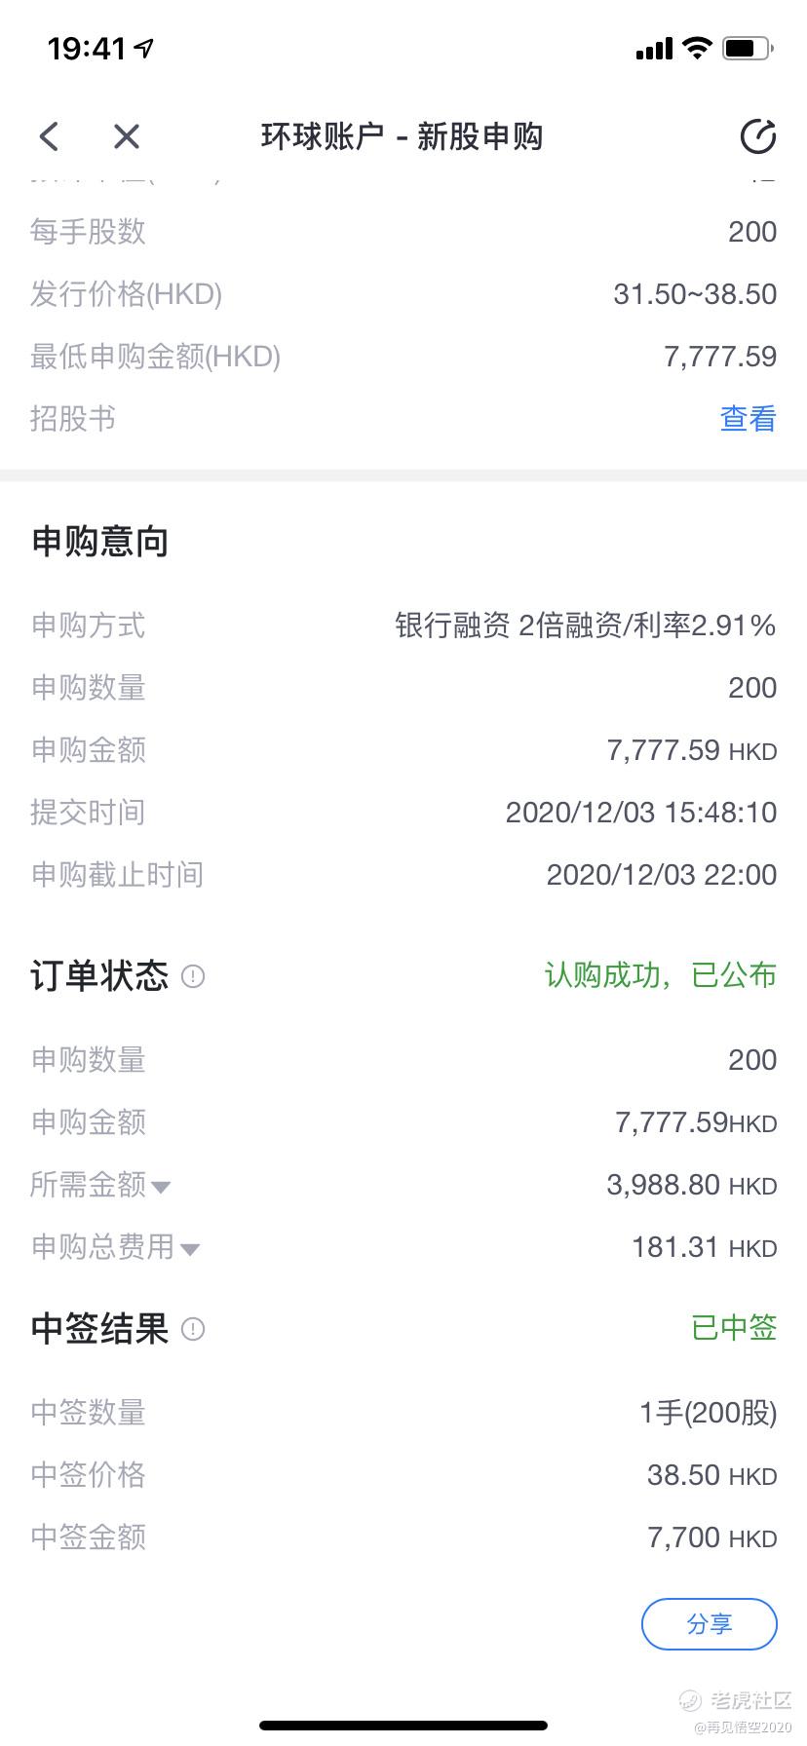Open info icon next to 中签结果
Screen dimensions: 807x1746
(193, 1329)
